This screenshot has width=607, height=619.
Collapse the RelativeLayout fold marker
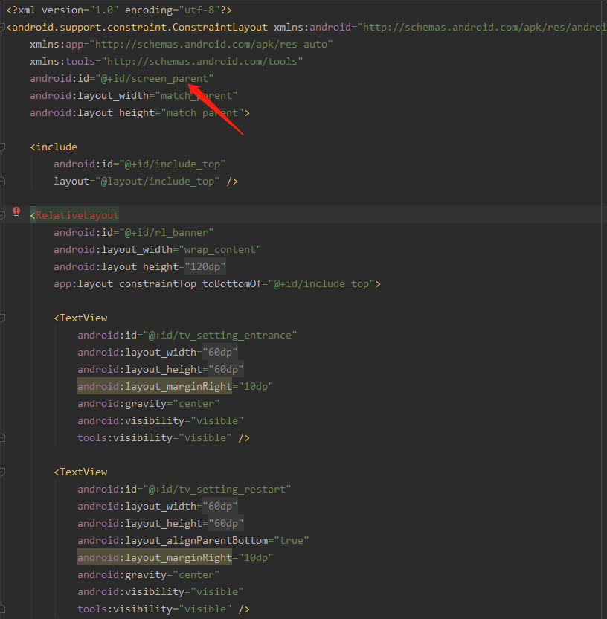click(2, 215)
